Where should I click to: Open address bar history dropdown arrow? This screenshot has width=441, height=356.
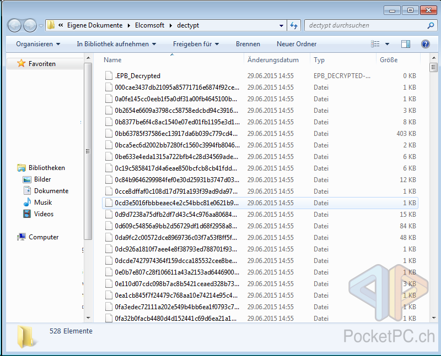coord(281,25)
